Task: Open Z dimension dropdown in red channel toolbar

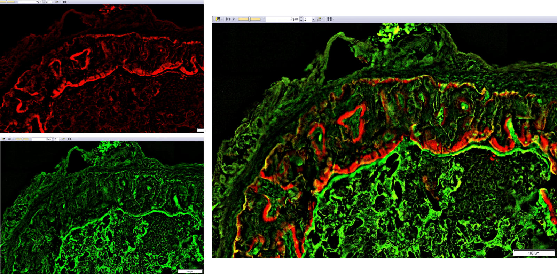Action: click(x=53, y=2)
